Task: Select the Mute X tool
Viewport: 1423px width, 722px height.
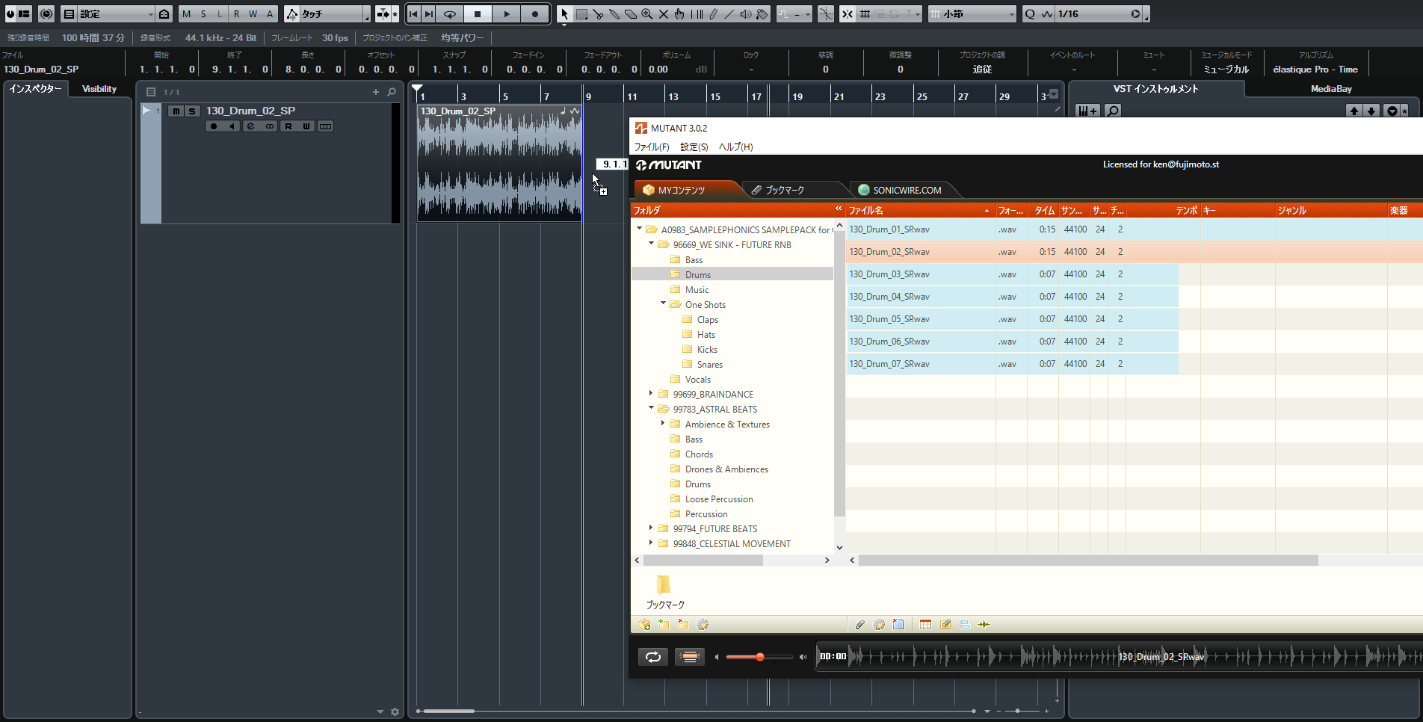Action: [x=663, y=13]
